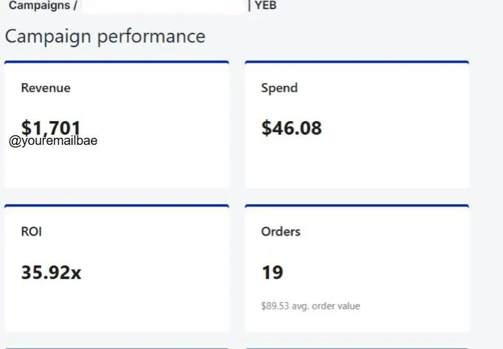Viewport: 503px width, 349px height.
Task: Select the Spend card label
Action: [279, 88]
